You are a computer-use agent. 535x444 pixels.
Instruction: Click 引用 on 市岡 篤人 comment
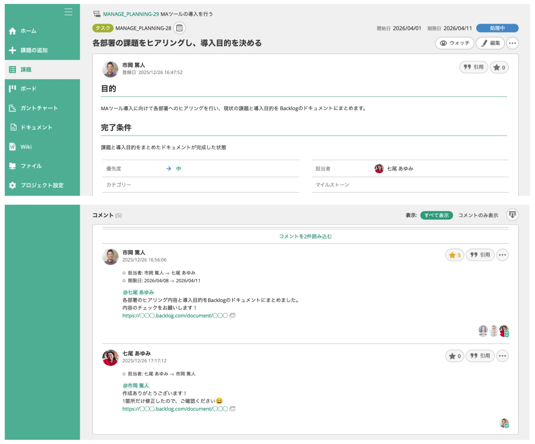point(480,255)
